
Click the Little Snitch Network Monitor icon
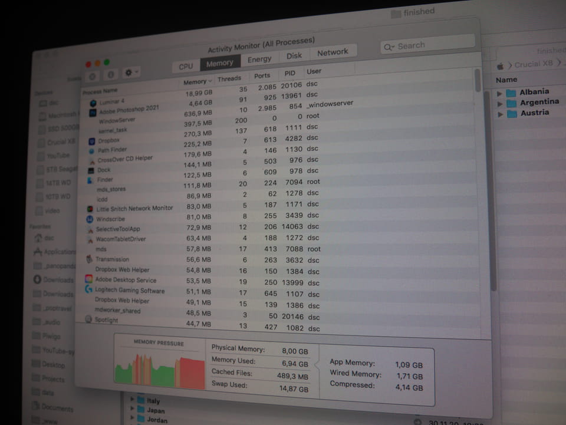[90, 209]
